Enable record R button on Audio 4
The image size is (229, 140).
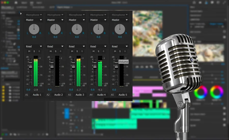click(x=104, y=51)
